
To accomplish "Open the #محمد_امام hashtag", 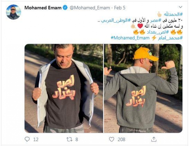I will tap(170, 38).
